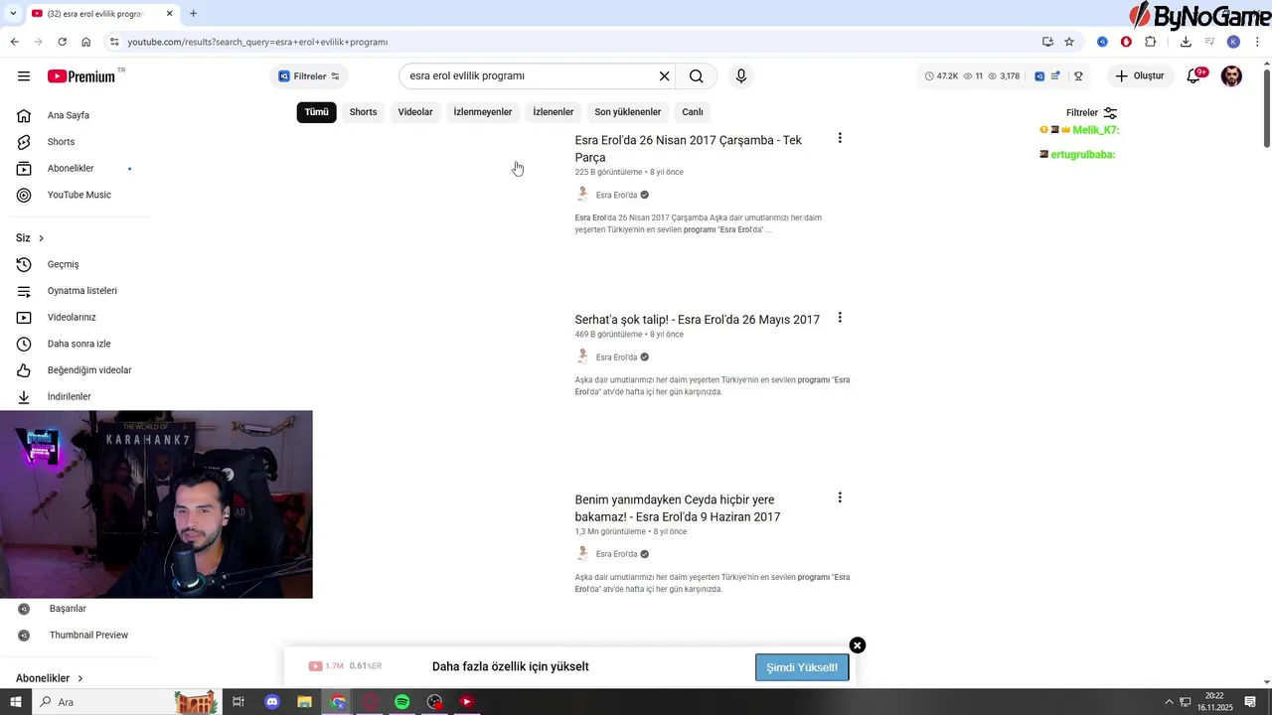Image resolution: width=1272 pixels, height=715 pixels.
Task: Open Windows Start menu
Action: 15,702
